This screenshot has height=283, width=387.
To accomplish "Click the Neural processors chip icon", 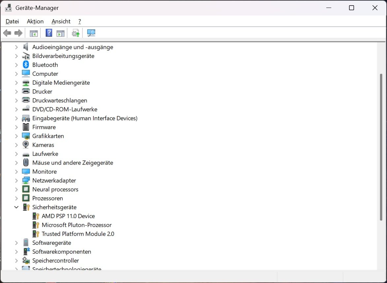I will click(26, 189).
